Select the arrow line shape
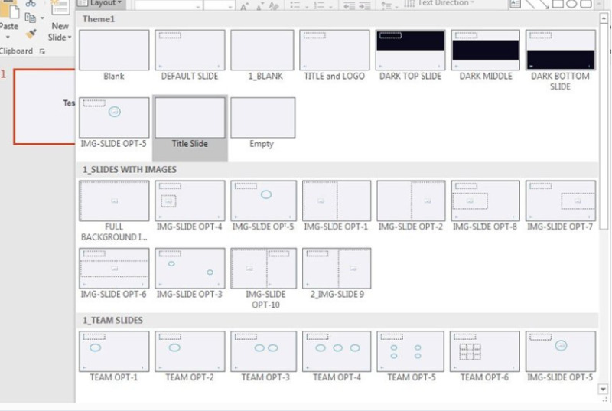Screen dimensions: 612x411 (543, 4)
